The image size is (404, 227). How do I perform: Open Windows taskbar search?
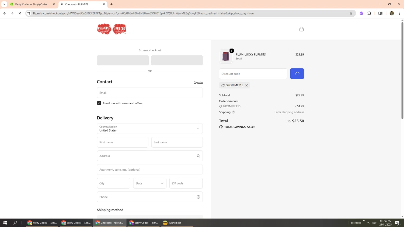(x=15, y=223)
